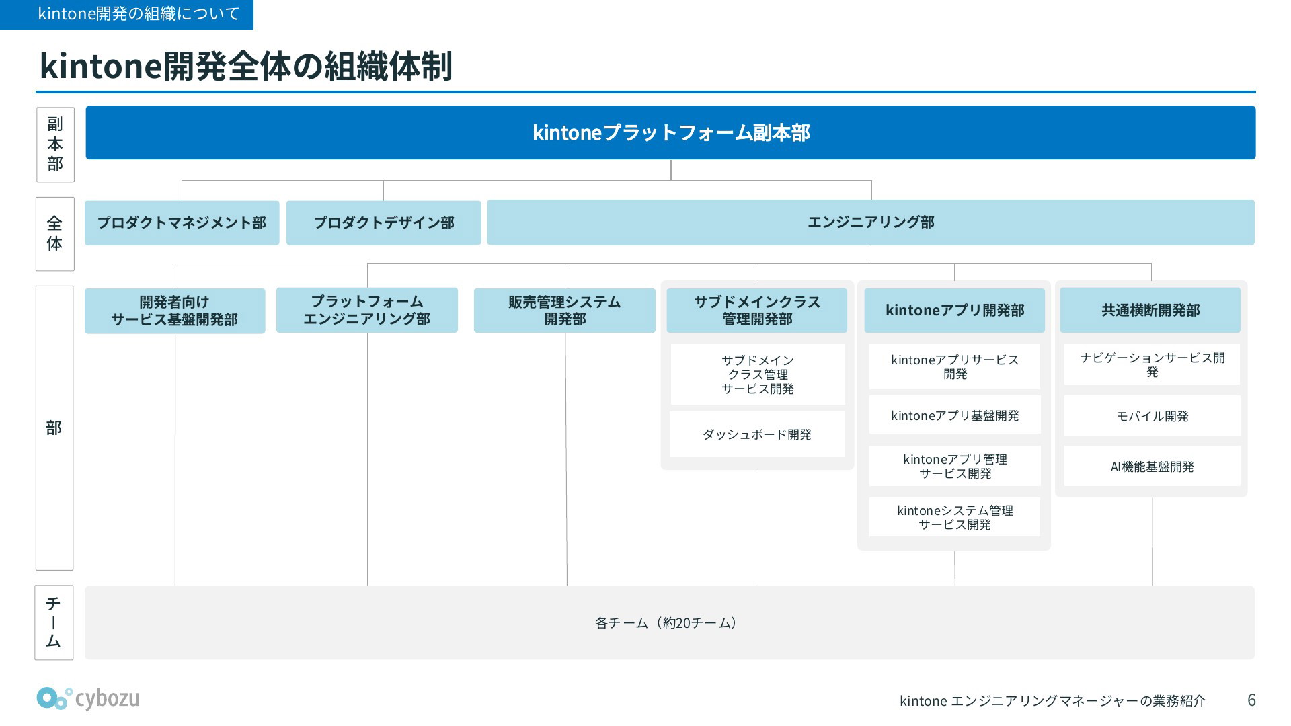This screenshot has height=726, width=1291.
Task: Click the 副本部 row label
Action: point(55,145)
